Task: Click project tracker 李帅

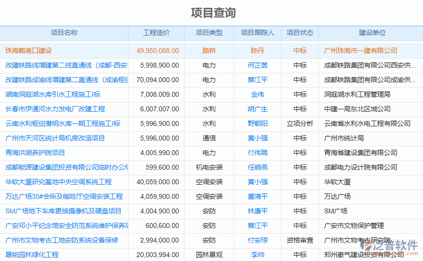Action: [257, 255]
